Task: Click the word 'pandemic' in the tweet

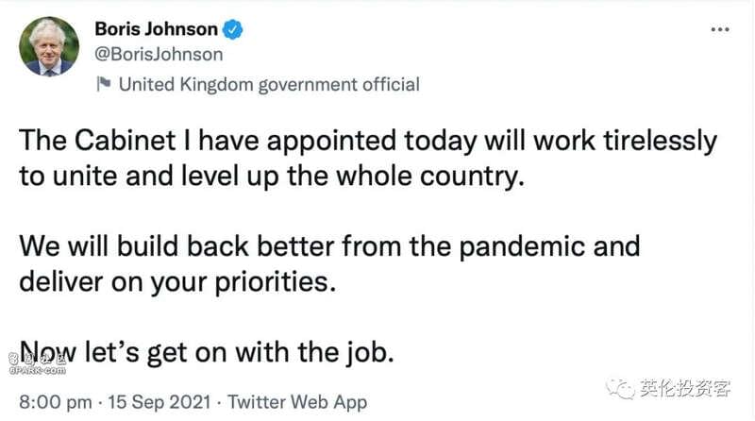Action: click(522, 247)
